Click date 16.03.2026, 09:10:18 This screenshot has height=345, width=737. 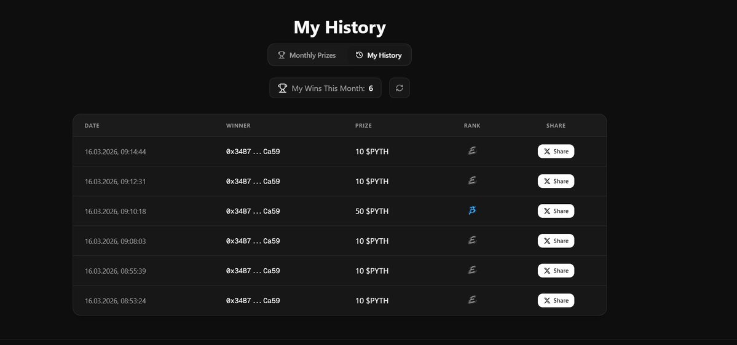click(x=115, y=211)
